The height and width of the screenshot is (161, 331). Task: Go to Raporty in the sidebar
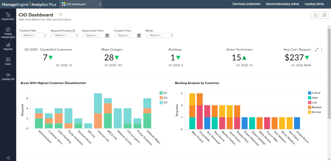[x=8, y=47]
